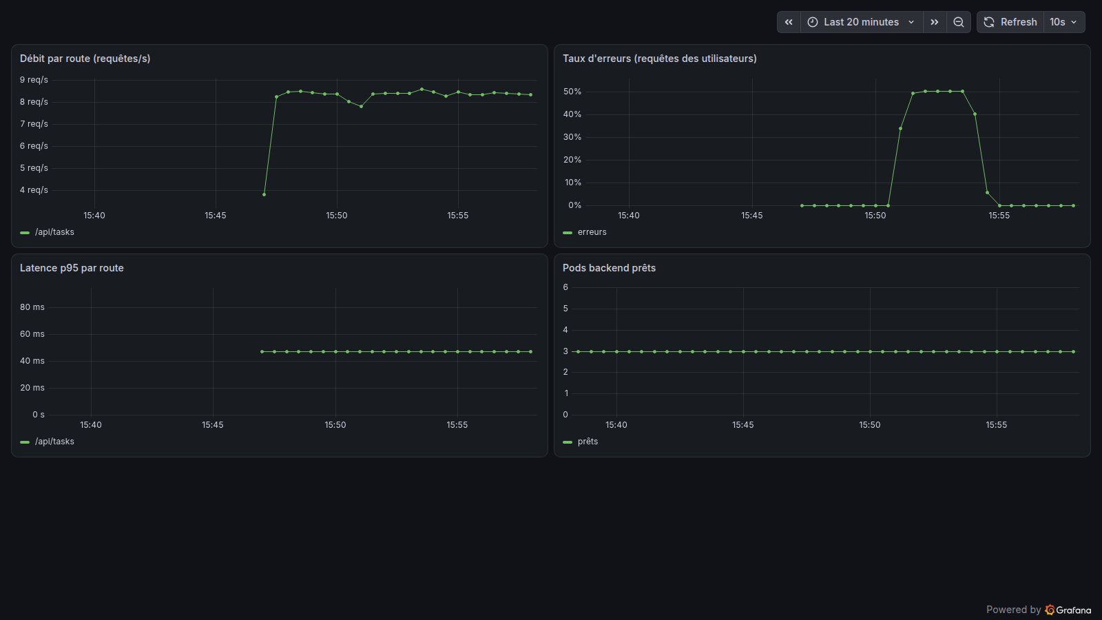Shift time range backward with double-left arrows

point(789,22)
